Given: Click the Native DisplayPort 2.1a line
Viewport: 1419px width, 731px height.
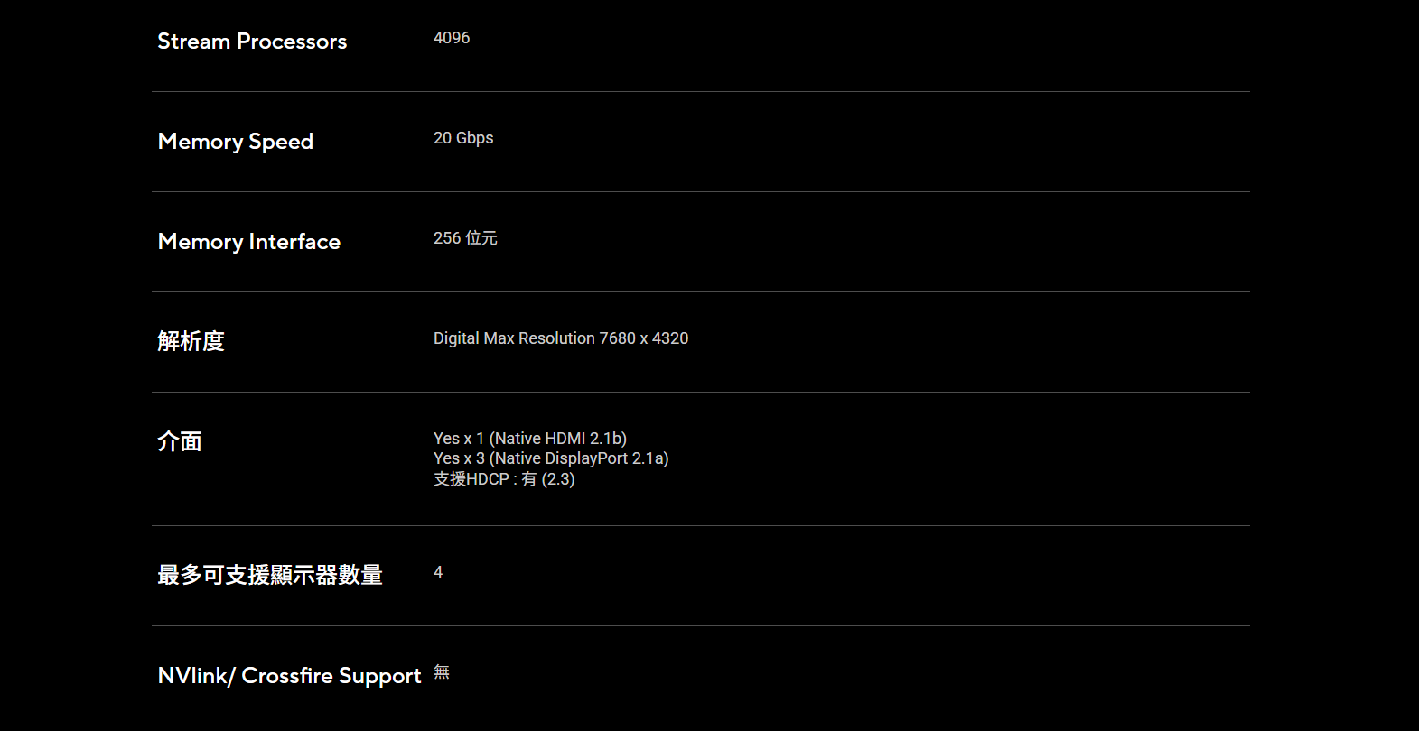Looking at the screenshot, I should coord(551,458).
